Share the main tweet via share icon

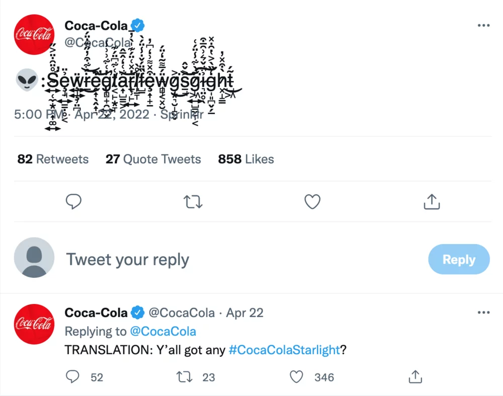click(x=432, y=202)
